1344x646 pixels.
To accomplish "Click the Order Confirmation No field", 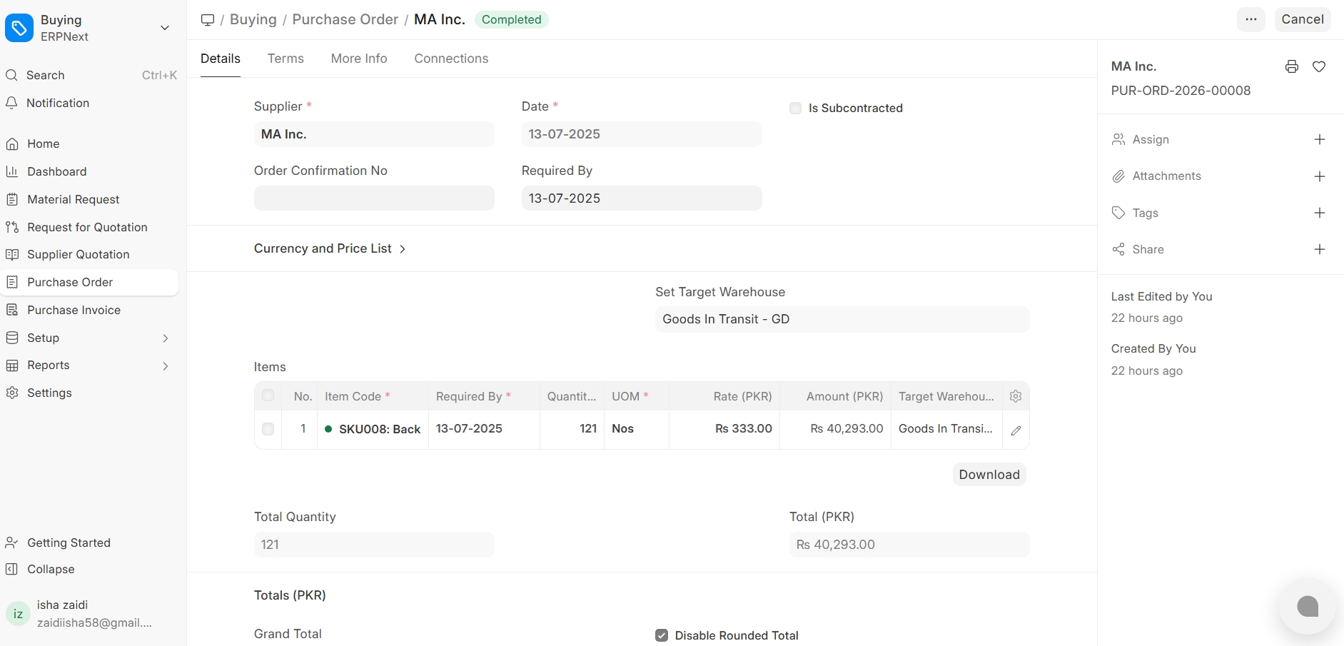I will (374, 198).
